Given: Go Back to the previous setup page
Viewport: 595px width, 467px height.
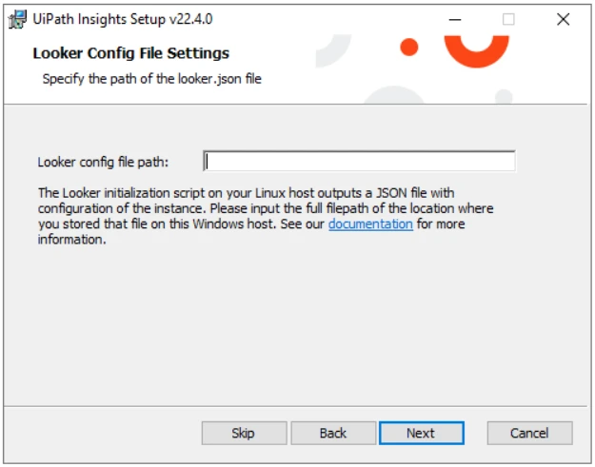Looking at the screenshot, I should click(x=333, y=433).
